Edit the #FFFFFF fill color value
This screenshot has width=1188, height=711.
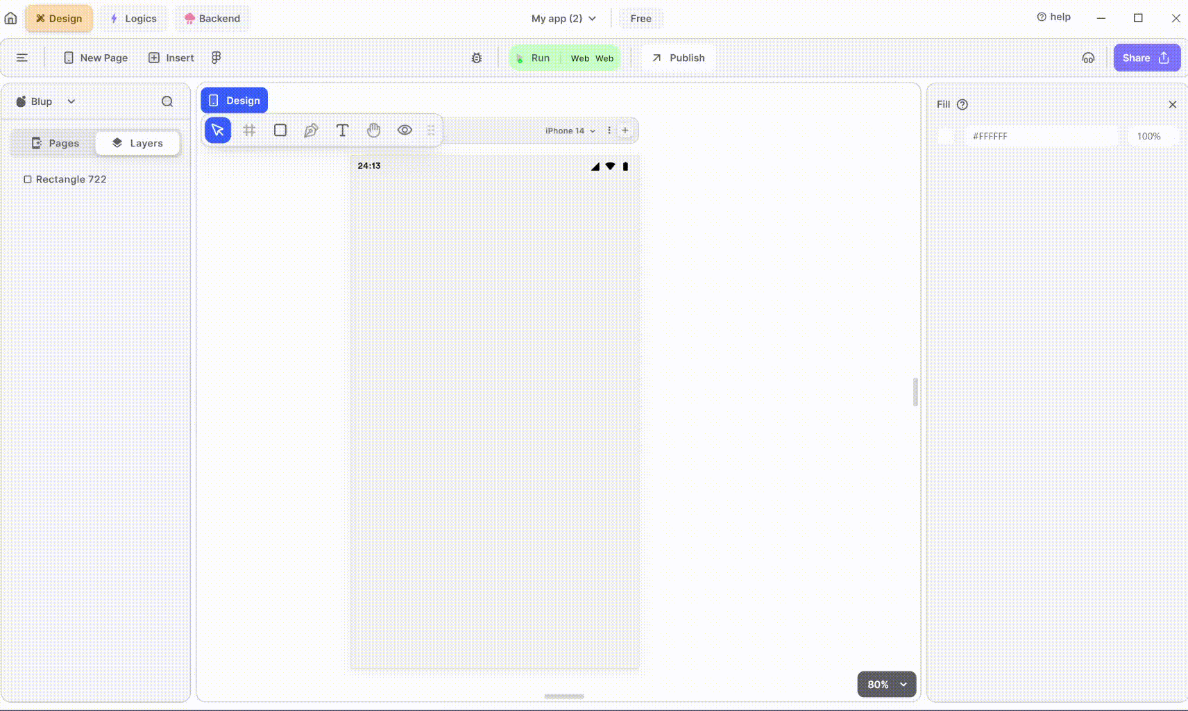(1040, 135)
